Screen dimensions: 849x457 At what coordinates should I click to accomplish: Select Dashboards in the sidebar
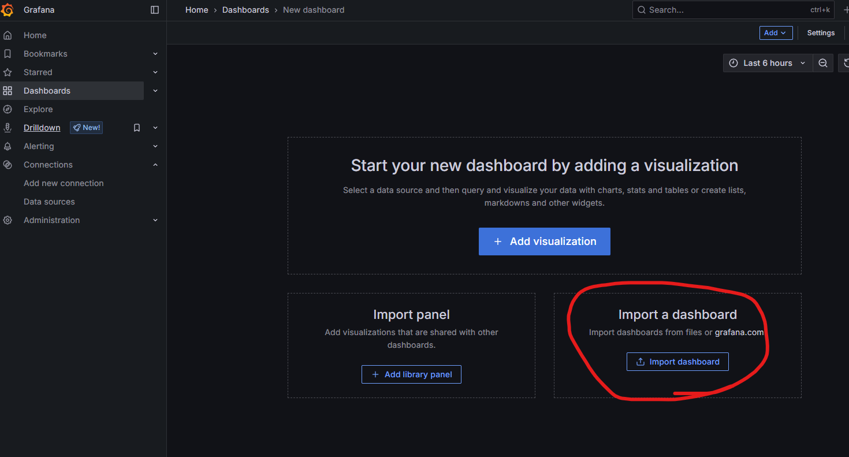(x=47, y=91)
